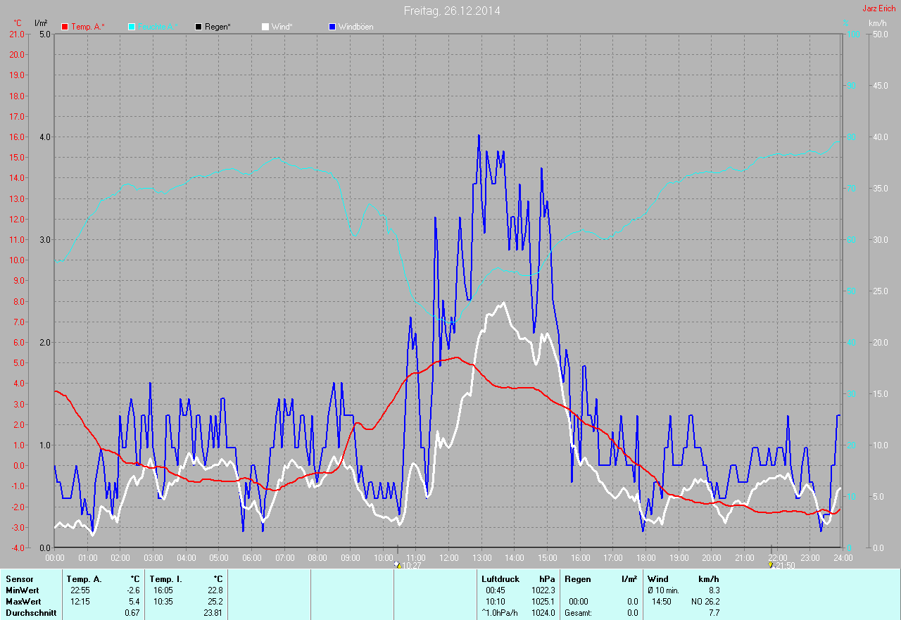Click the pressure value '1024.0'

543,613
